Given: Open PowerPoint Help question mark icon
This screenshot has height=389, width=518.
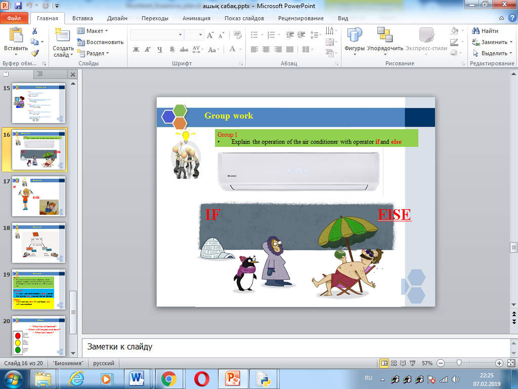Looking at the screenshot, I should [512, 18].
